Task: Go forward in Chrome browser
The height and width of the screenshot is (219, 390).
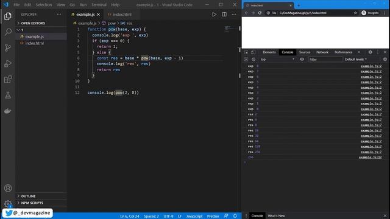Action: point(253,13)
